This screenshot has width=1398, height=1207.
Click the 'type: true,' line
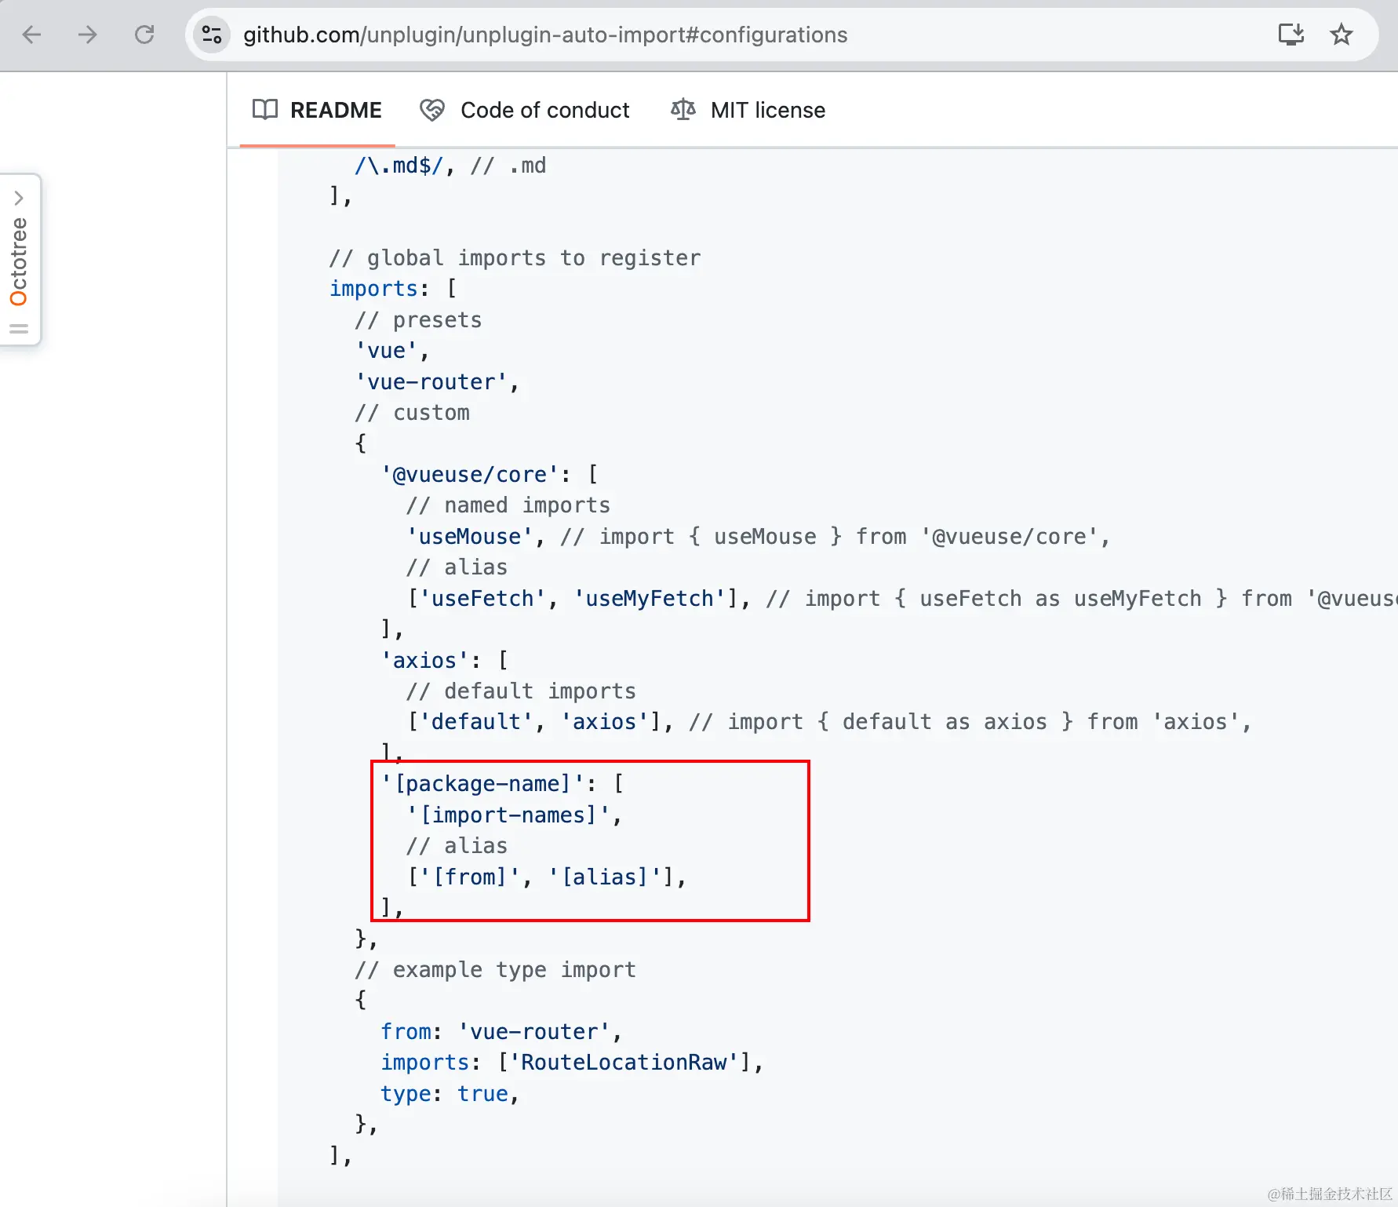[x=450, y=1094]
